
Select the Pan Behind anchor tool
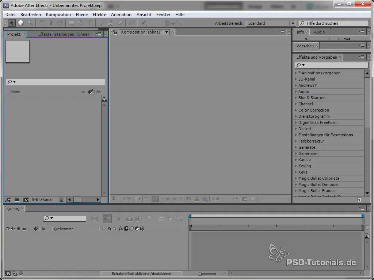pyautogui.click(x=60, y=23)
